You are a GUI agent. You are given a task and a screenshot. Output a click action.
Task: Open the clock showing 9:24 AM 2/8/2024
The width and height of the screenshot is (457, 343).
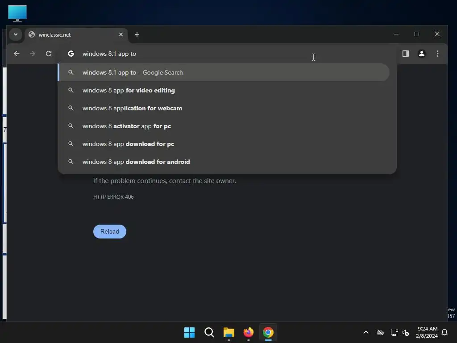(x=427, y=332)
